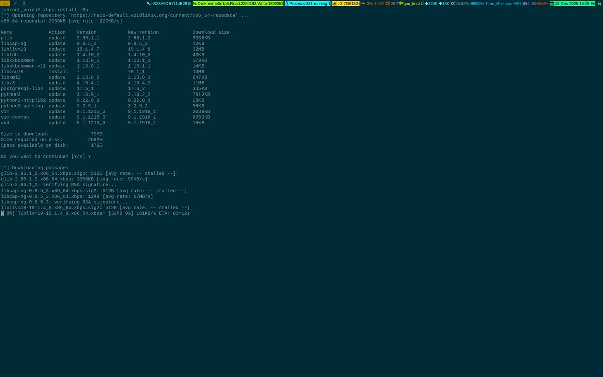Click the 'glib-2.86.1_2: verifying RSA signature' line

(58, 185)
